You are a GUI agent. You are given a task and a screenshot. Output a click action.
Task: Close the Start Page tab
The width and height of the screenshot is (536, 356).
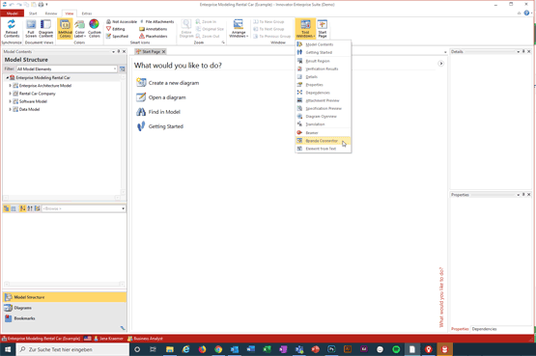coord(164,51)
